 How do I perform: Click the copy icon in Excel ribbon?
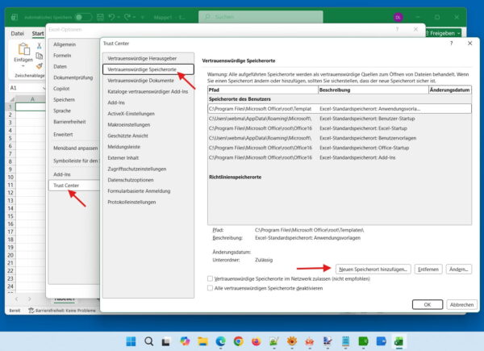coord(40,56)
